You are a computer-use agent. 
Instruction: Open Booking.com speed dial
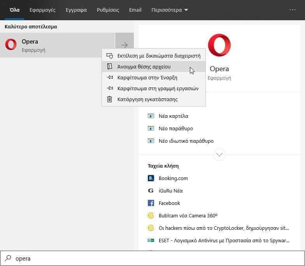click(173, 178)
